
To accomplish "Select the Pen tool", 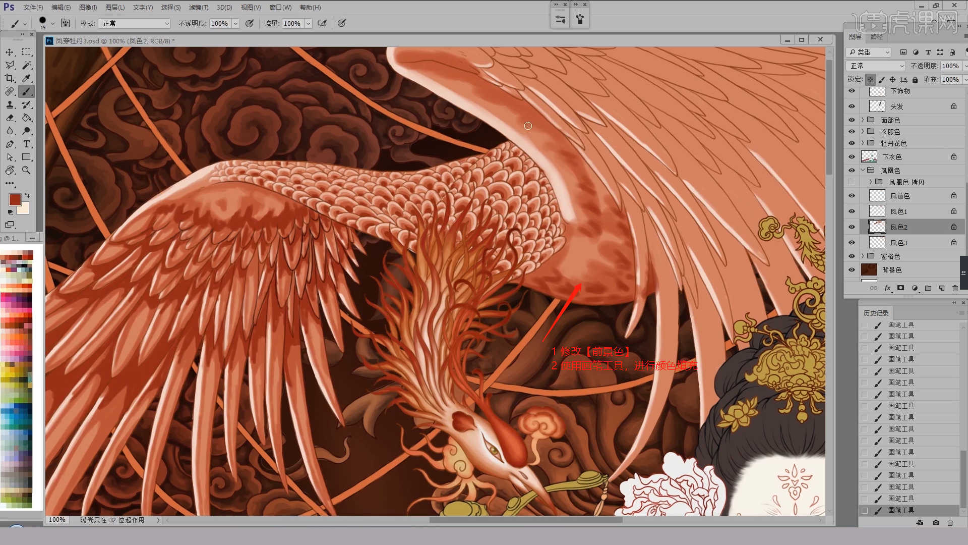I will (x=10, y=144).
